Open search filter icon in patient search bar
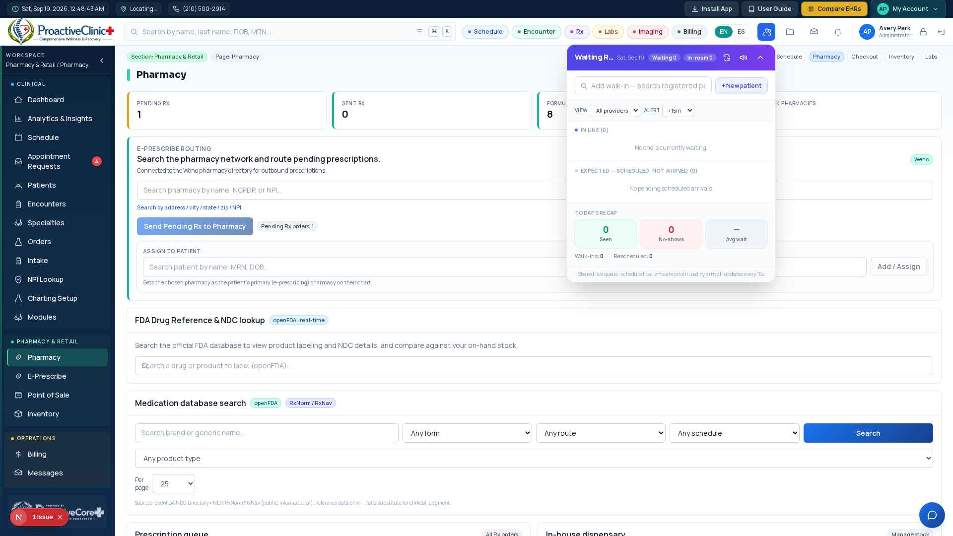 419,32
